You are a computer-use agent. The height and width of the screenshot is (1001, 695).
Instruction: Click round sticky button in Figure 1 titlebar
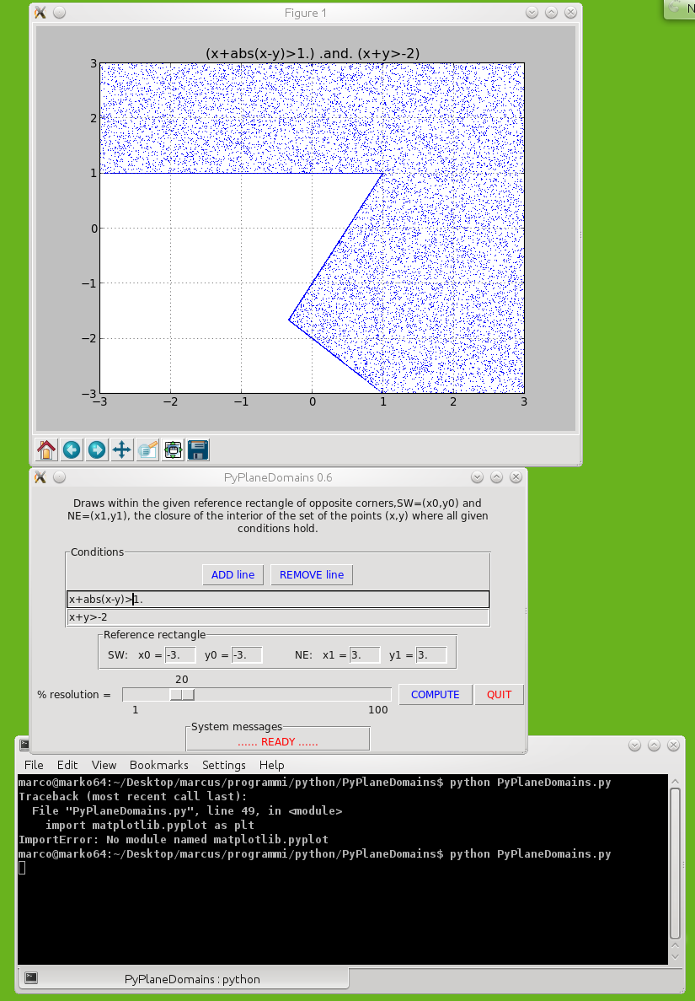pyautogui.click(x=59, y=12)
